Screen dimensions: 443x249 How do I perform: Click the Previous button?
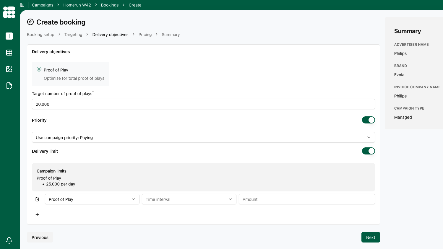[40, 237]
